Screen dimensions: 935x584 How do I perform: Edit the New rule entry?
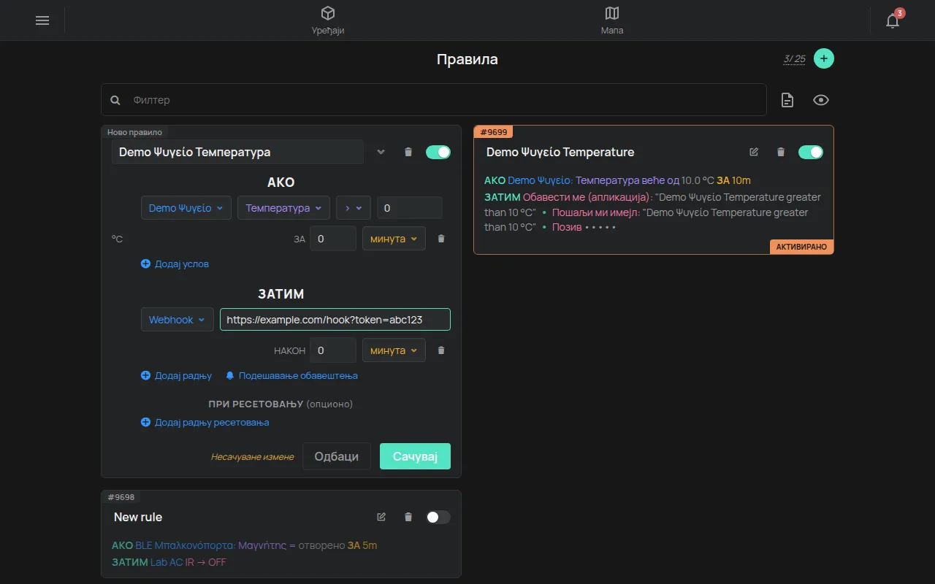tap(381, 517)
